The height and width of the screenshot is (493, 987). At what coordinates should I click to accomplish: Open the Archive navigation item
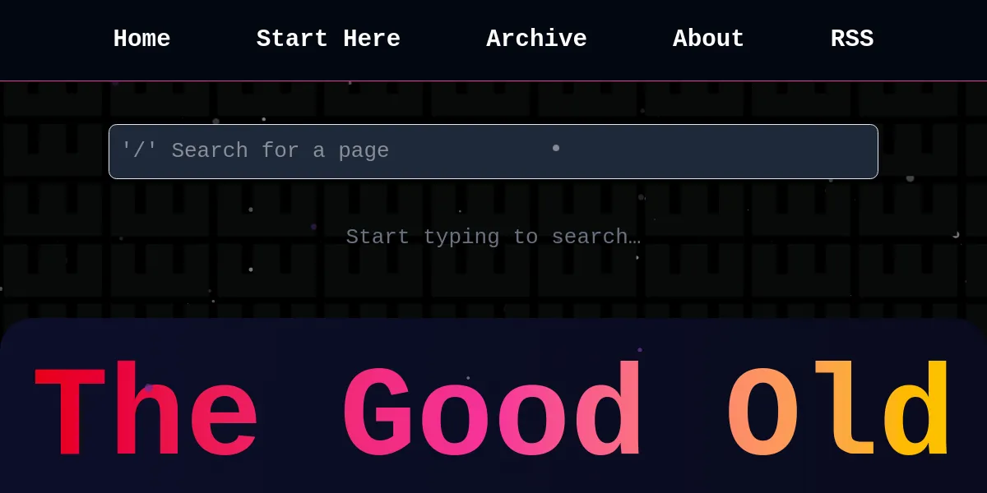click(536, 39)
